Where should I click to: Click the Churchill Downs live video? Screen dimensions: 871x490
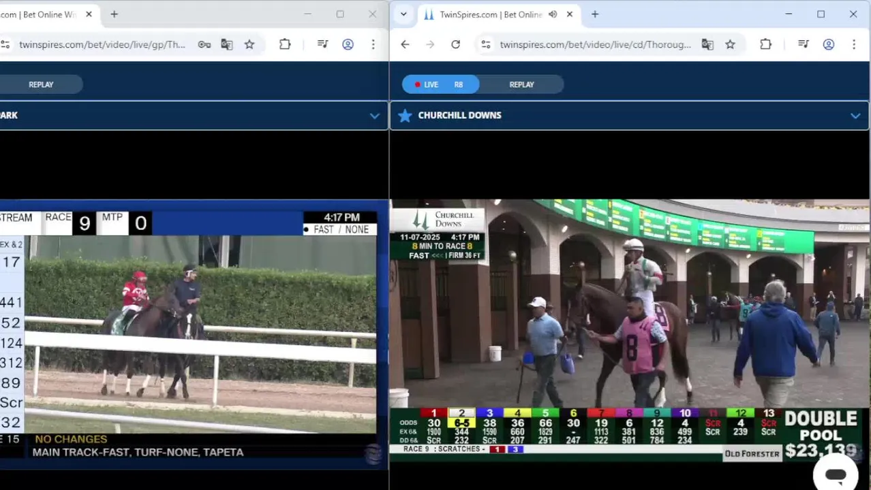point(630,330)
